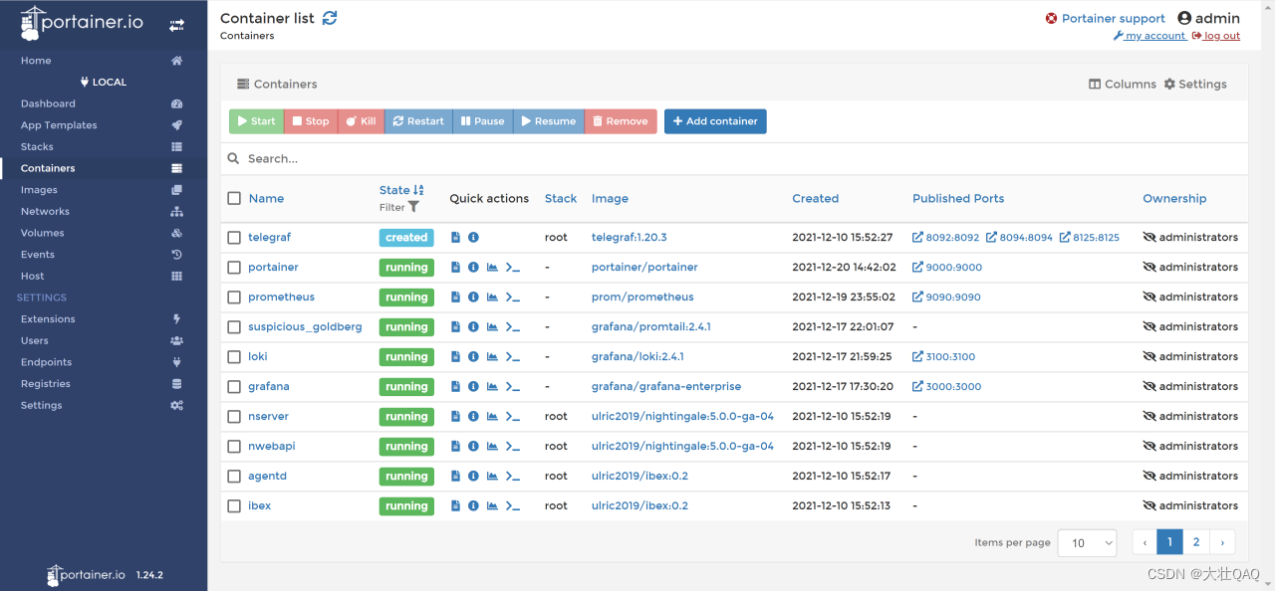Click the Events history icon in sidebar
Image resolution: width=1275 pixels, height=591 pixels.
coord(176,255)
